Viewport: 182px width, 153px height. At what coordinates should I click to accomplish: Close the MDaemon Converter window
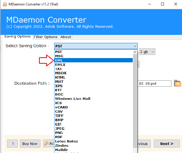click(176, 4)
